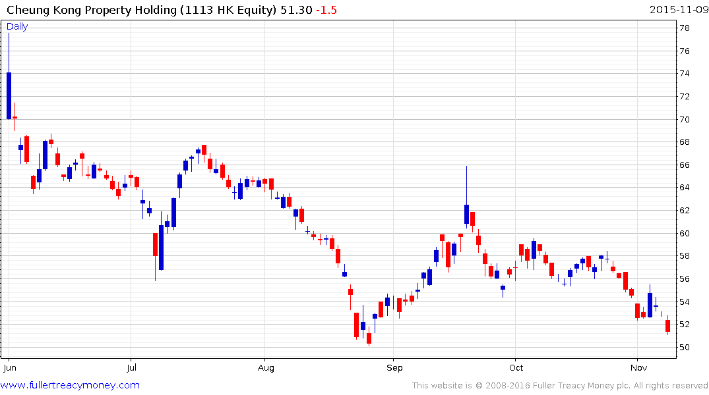709x395 pixels.
Task: Click the 'Nov' x-axis label
Action: [x=638, y=367]
